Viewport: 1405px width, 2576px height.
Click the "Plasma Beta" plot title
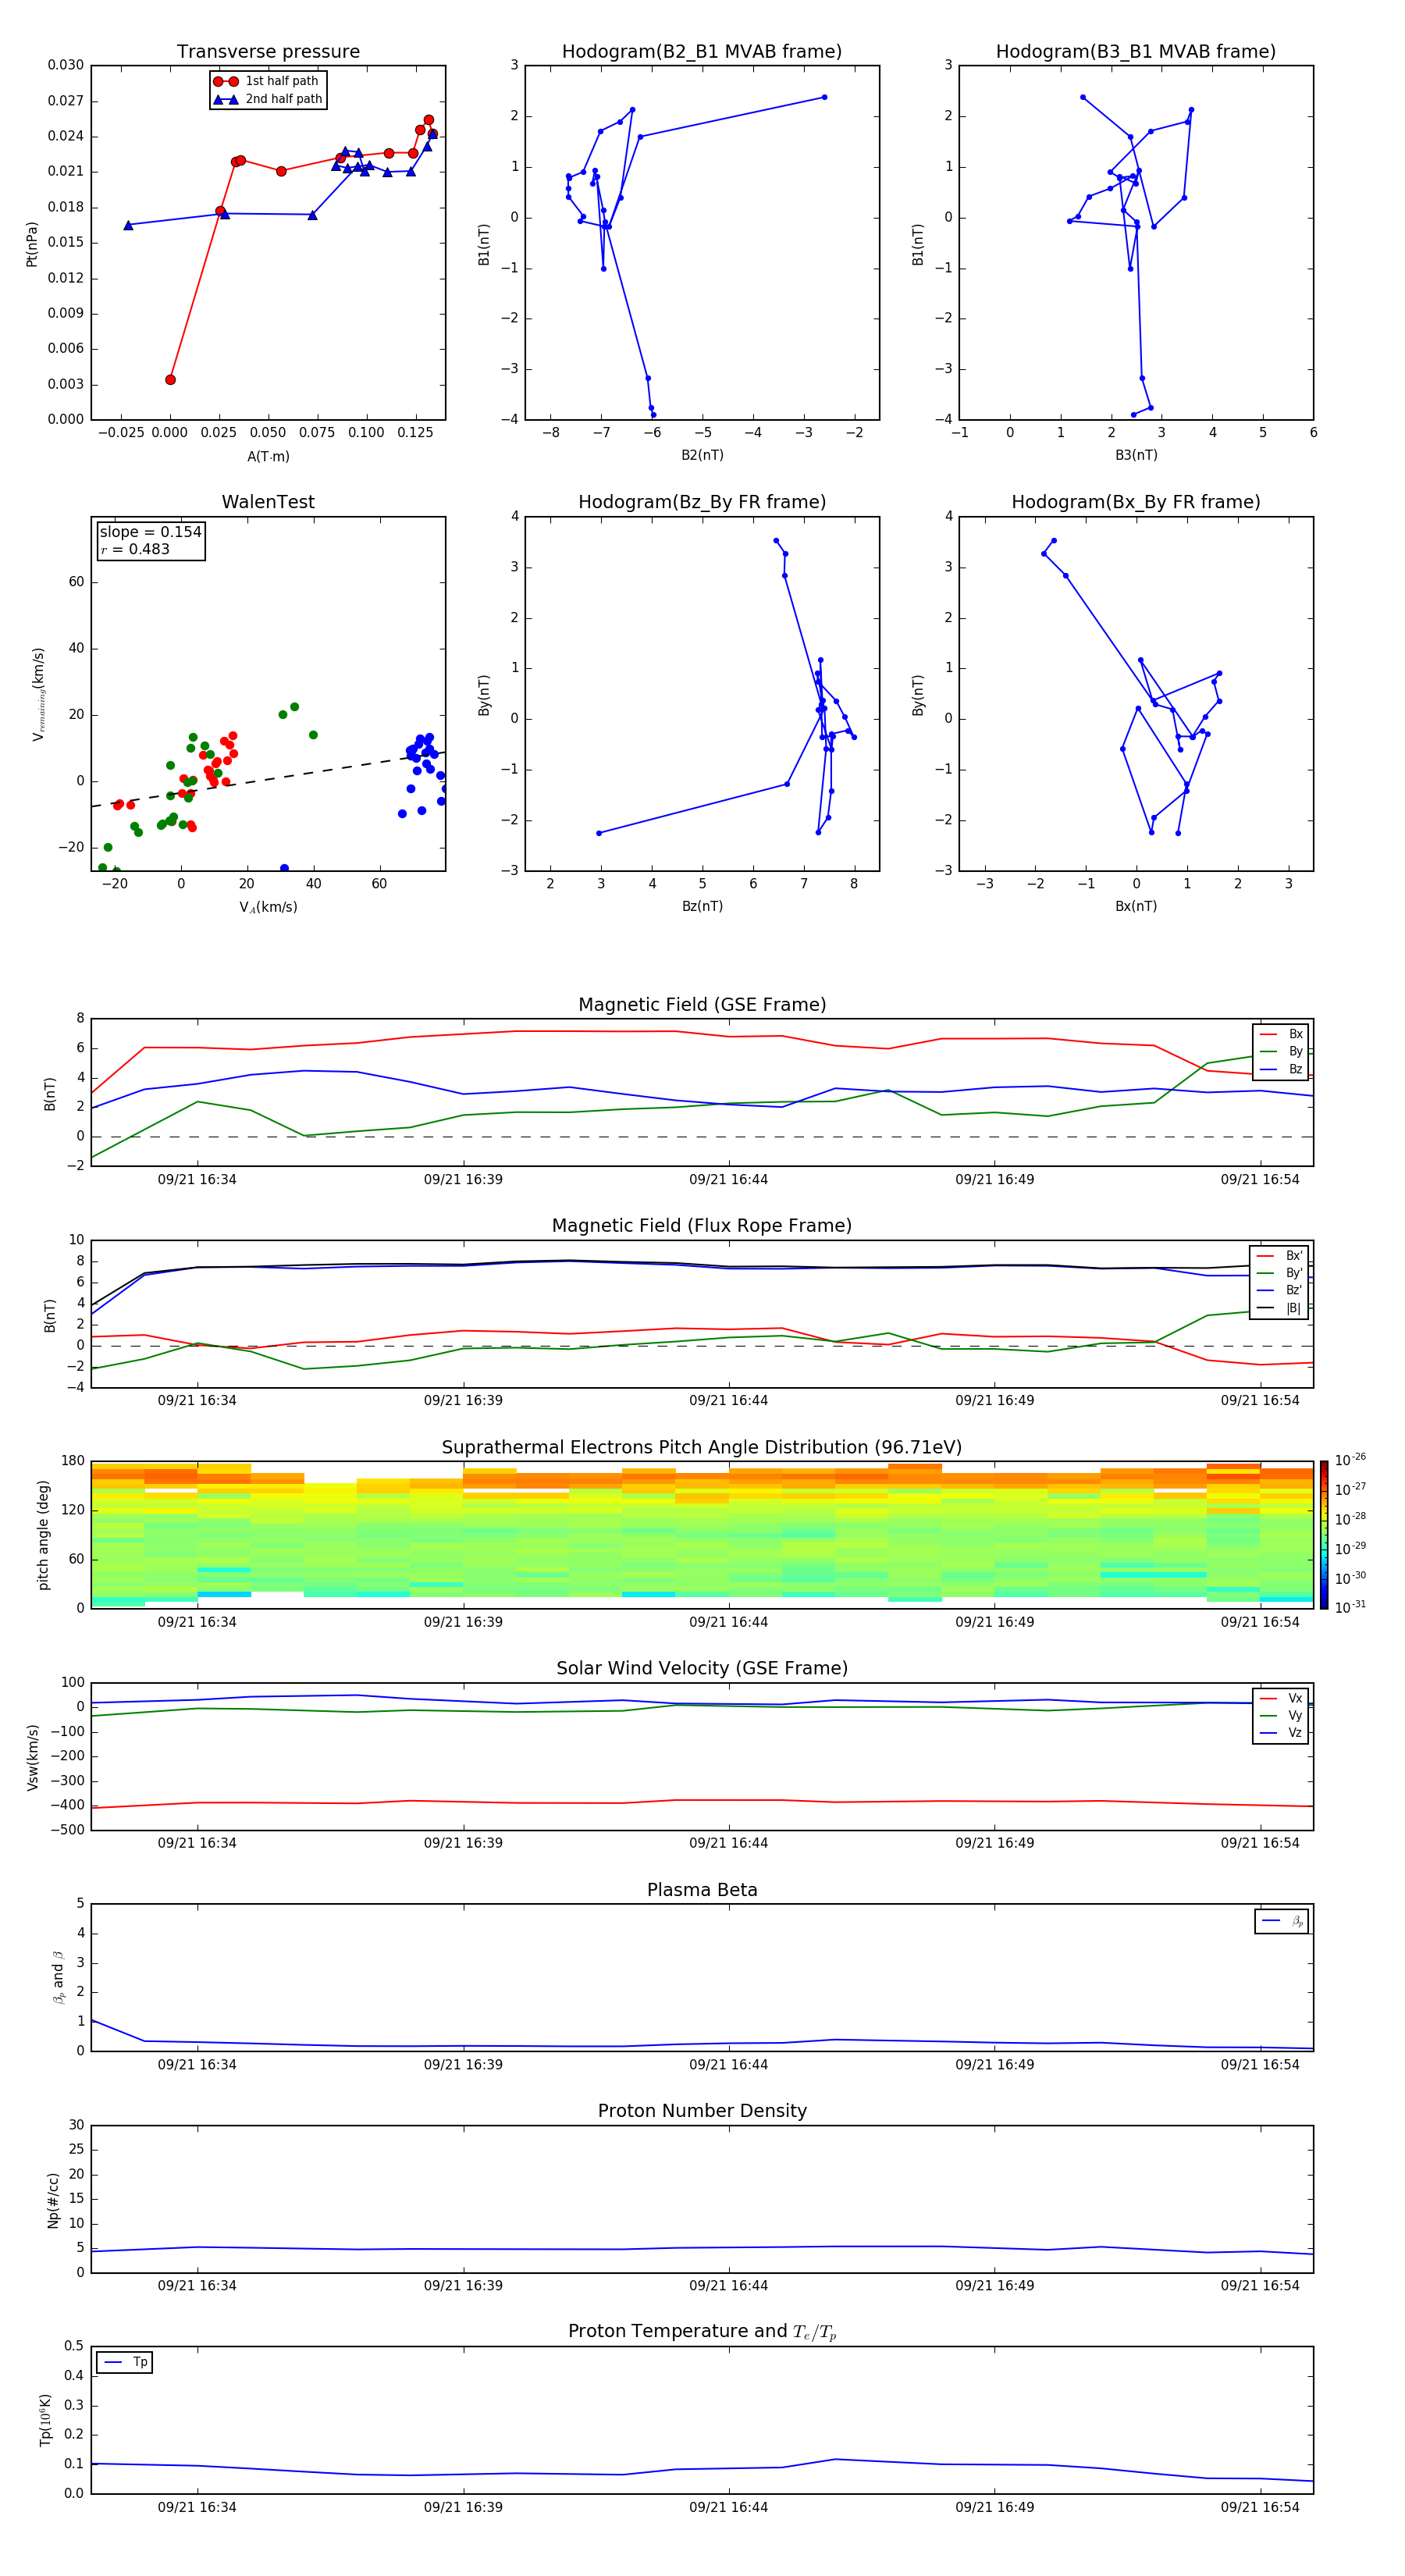(x=702, y=1891)
